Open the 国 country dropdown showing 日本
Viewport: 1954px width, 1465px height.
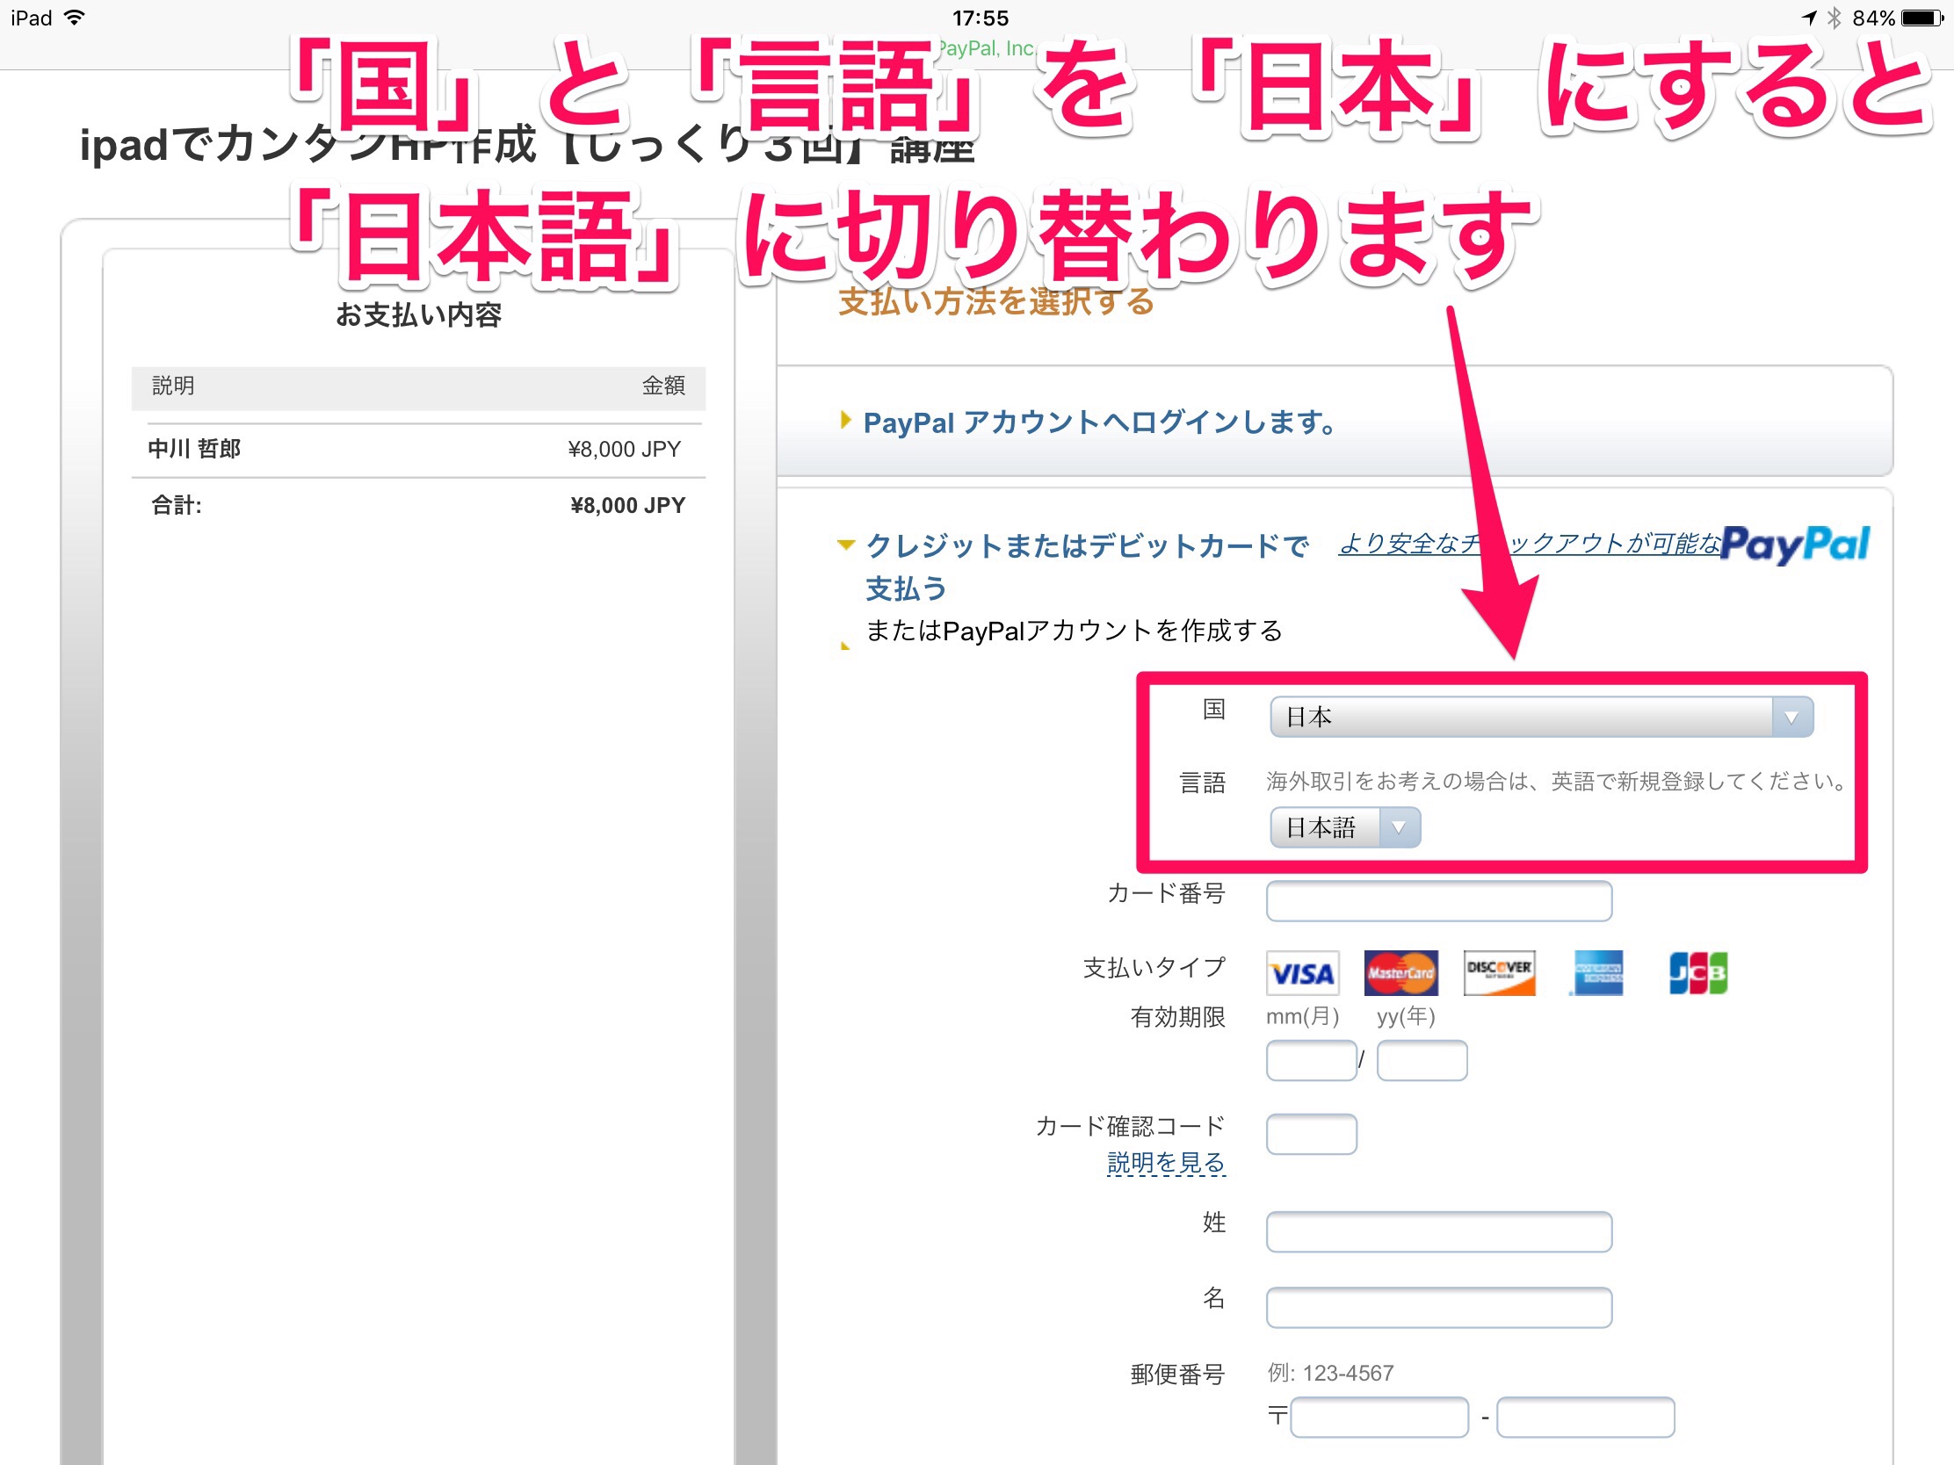click(x=1540, y=716)
